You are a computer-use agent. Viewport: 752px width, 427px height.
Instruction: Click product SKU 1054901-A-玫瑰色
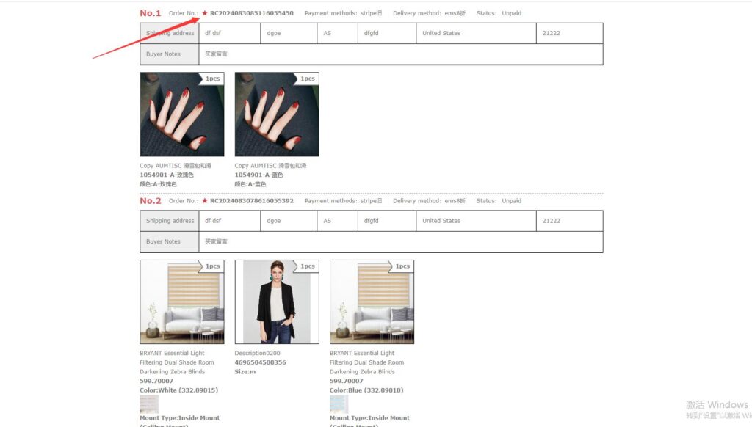pyautogui.click(x=167, y=175)
